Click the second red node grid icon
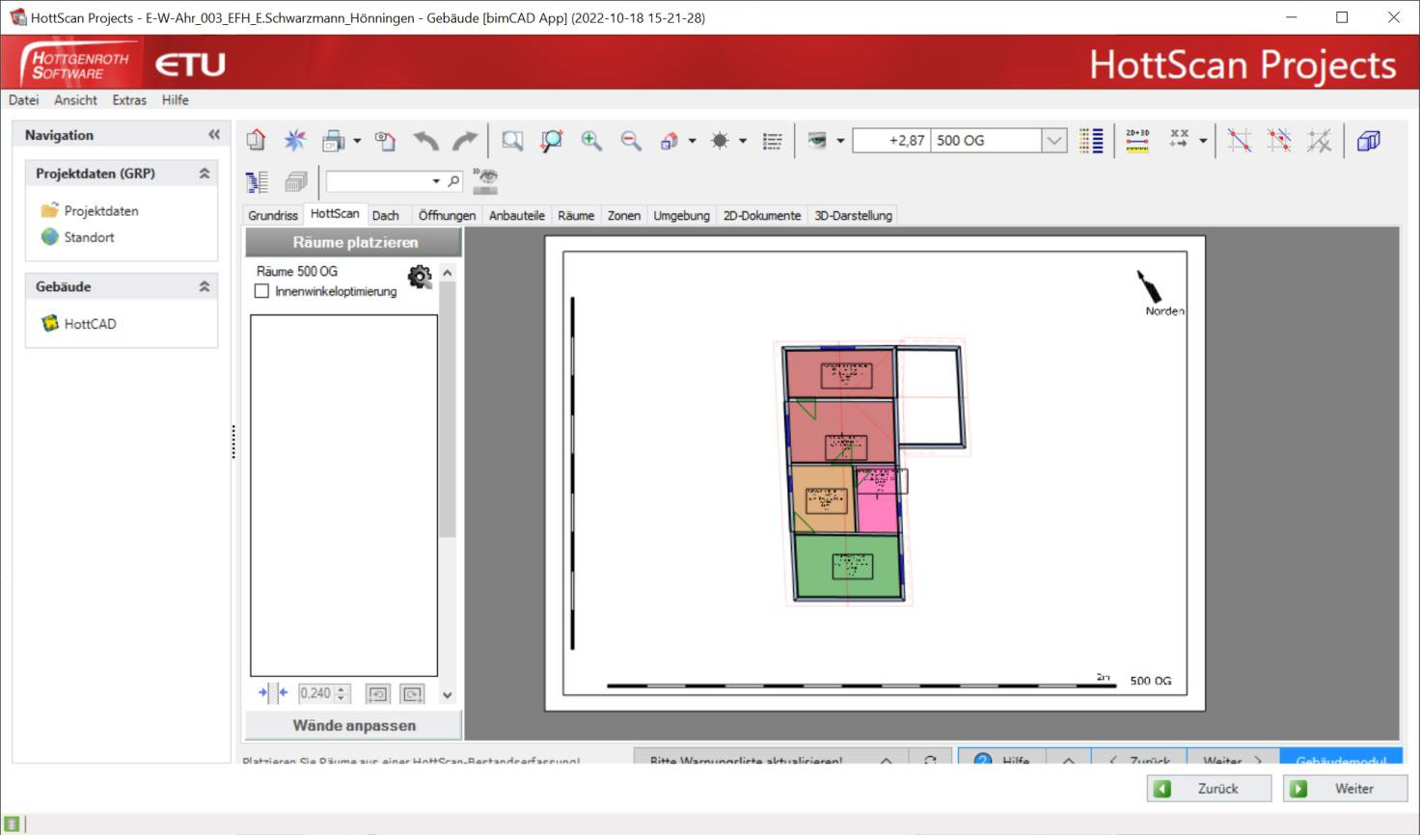Image resolution: width=1420 pixels, height=835 pixels. pyautogui.click(x=1279, y=141)
